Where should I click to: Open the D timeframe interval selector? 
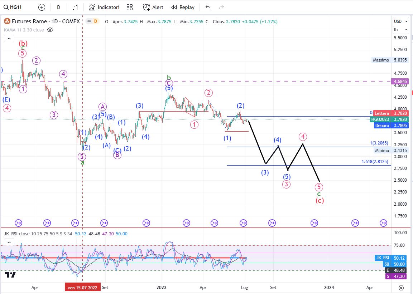tap(58, 7)
